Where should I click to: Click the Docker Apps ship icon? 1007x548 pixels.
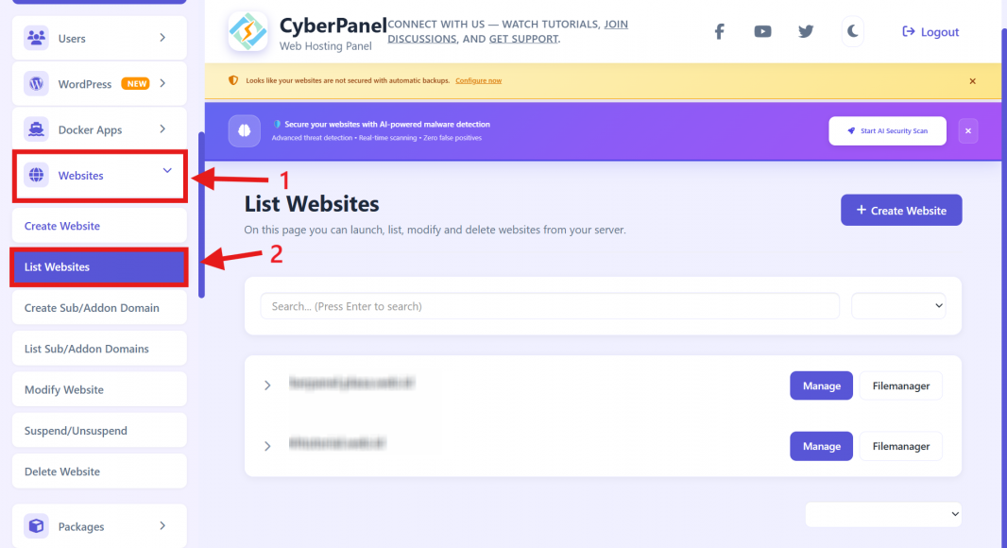tap(37, 129)
